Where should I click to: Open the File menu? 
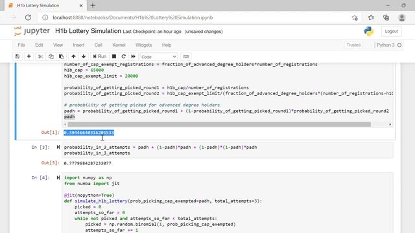(21, 45)
